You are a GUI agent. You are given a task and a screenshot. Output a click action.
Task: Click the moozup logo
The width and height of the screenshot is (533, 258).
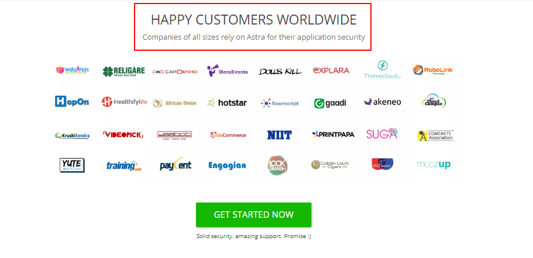[434, 165]
